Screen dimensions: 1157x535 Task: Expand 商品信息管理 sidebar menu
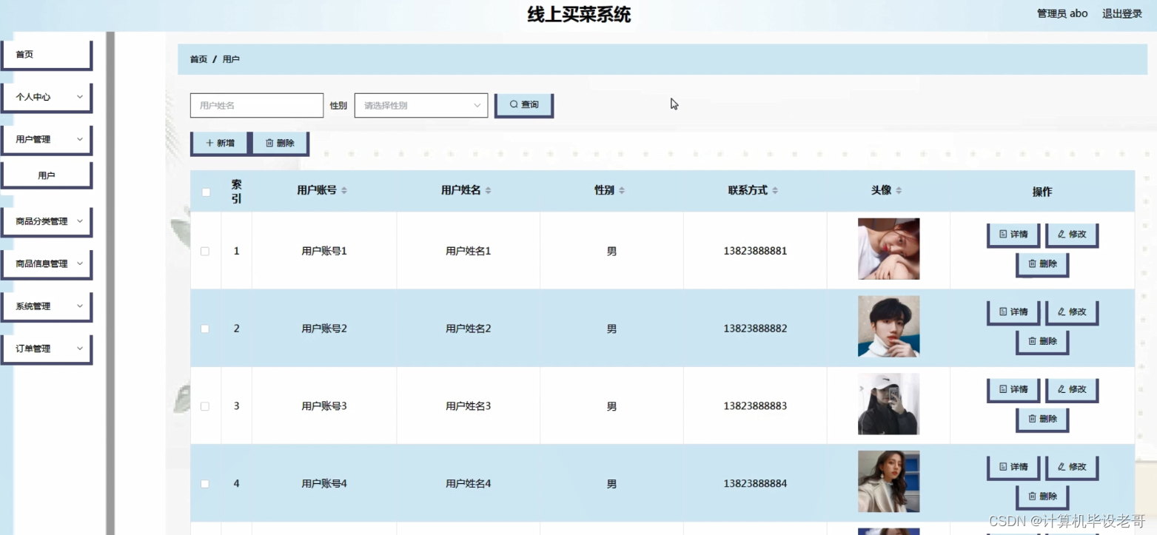(x=47, y=263)
